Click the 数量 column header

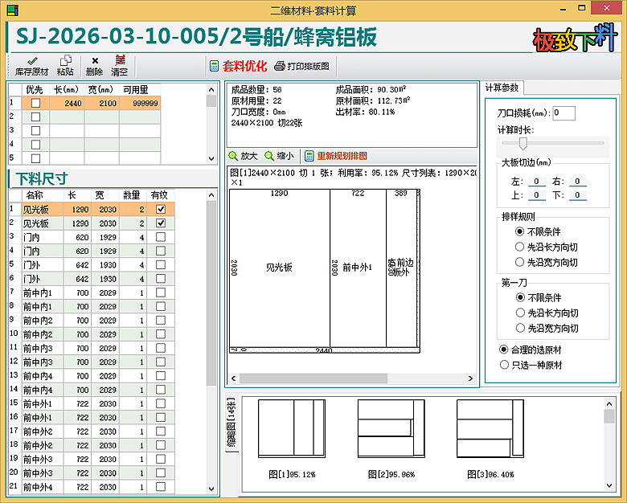coord(133,195)
